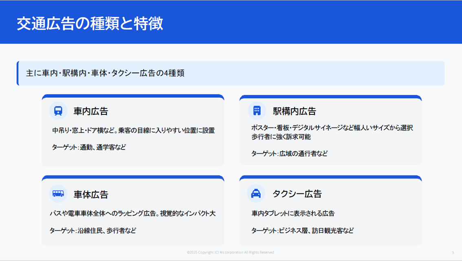Click the taxi icon beside タクシー広告

[256, 193]
